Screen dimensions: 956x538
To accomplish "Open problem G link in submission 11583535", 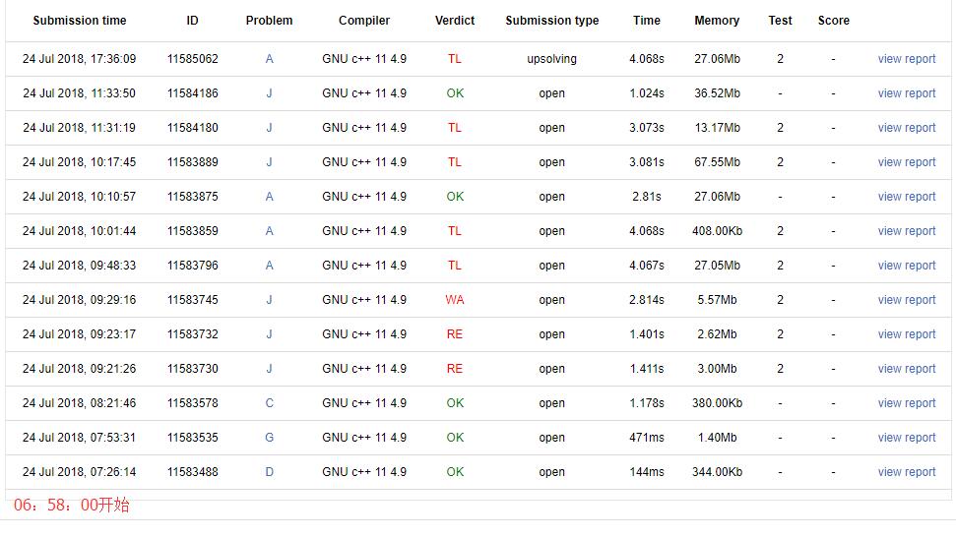I will click(x=269, y=438).
